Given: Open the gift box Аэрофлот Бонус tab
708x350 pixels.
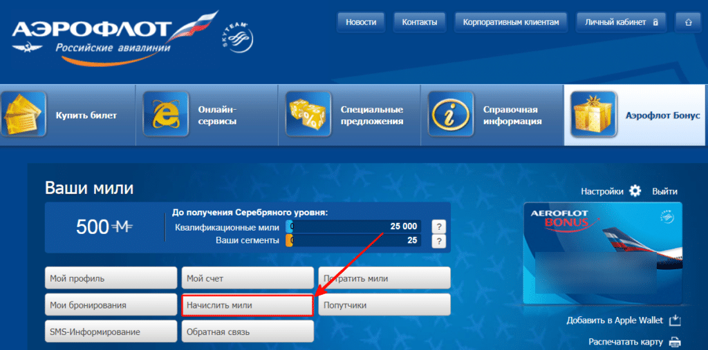Looking at the screenshot, I should 635,115.
